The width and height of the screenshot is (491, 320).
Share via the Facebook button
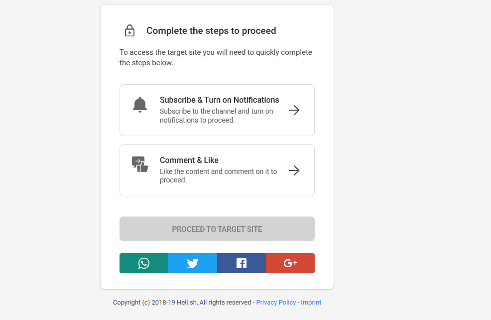(x=242, y=263)
